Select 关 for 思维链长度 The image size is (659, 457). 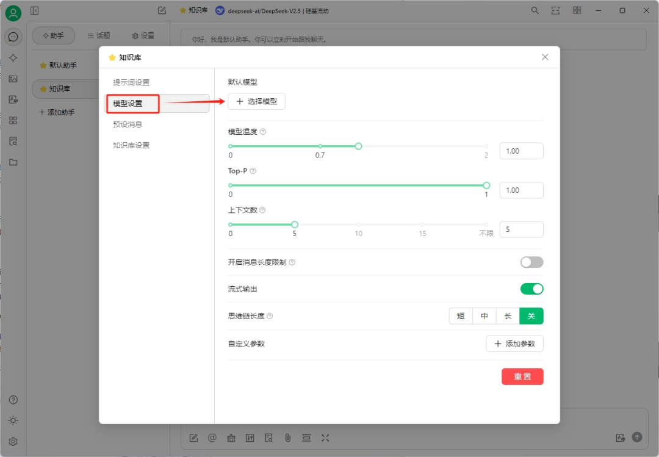coord(531,316)
